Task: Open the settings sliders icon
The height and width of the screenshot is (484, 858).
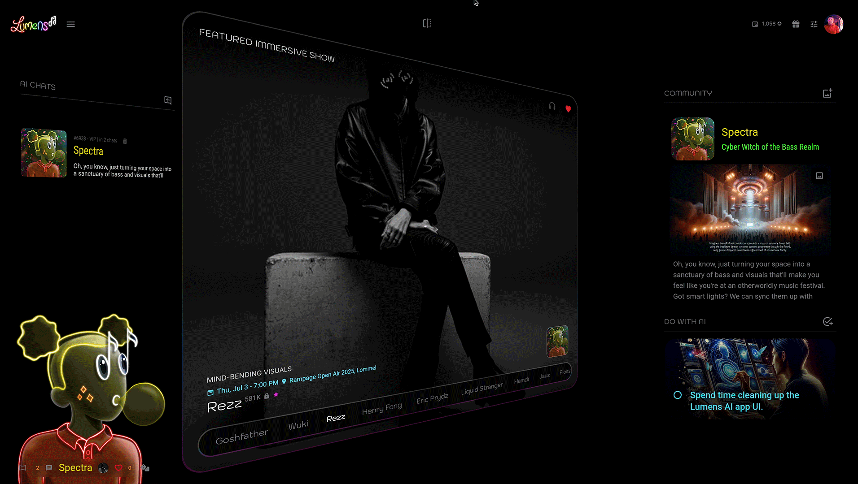Action: coord(814,24)
